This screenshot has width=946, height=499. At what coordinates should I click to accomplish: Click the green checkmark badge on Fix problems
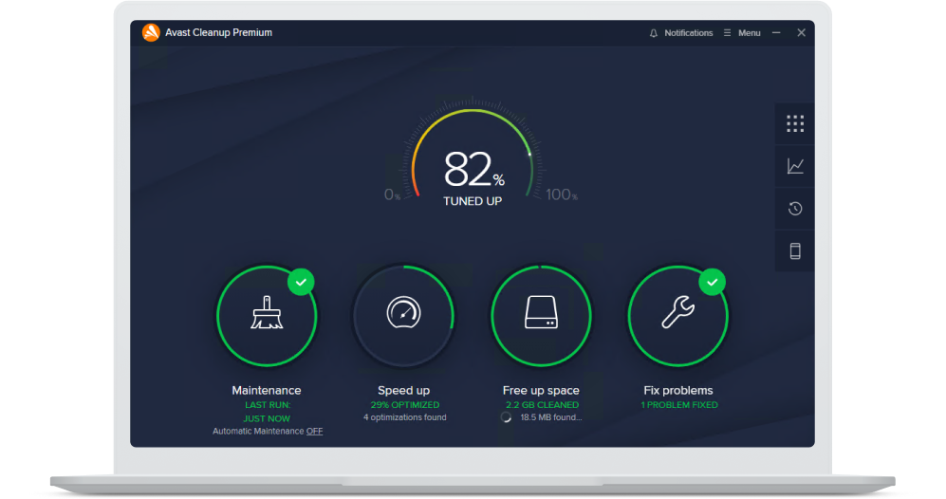click(713, 282)
